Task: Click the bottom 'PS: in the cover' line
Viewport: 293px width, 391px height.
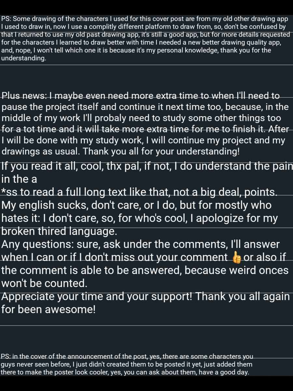Action: tap(127, 356)
